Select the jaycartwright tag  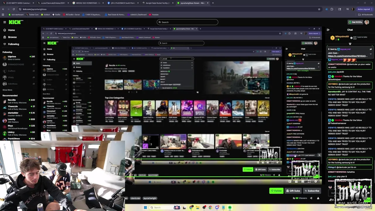(x=150, y=198)
